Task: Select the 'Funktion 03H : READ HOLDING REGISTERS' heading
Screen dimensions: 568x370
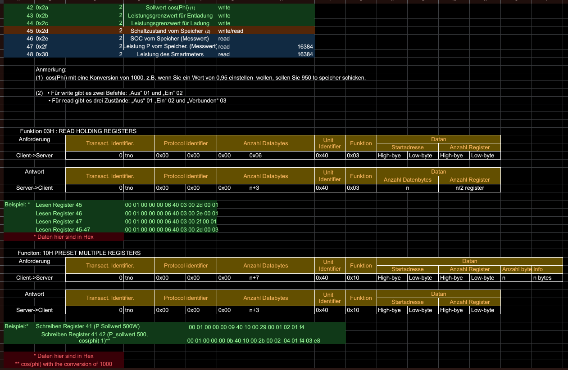Action: 78,131
